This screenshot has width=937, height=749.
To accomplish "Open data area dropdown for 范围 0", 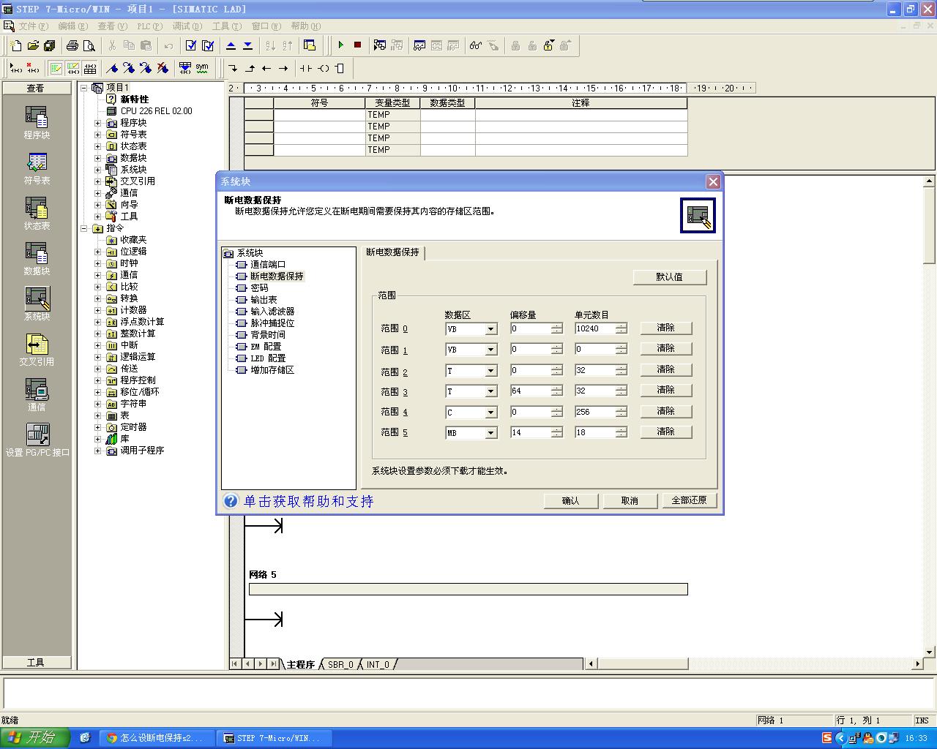I will coord(491,330).
